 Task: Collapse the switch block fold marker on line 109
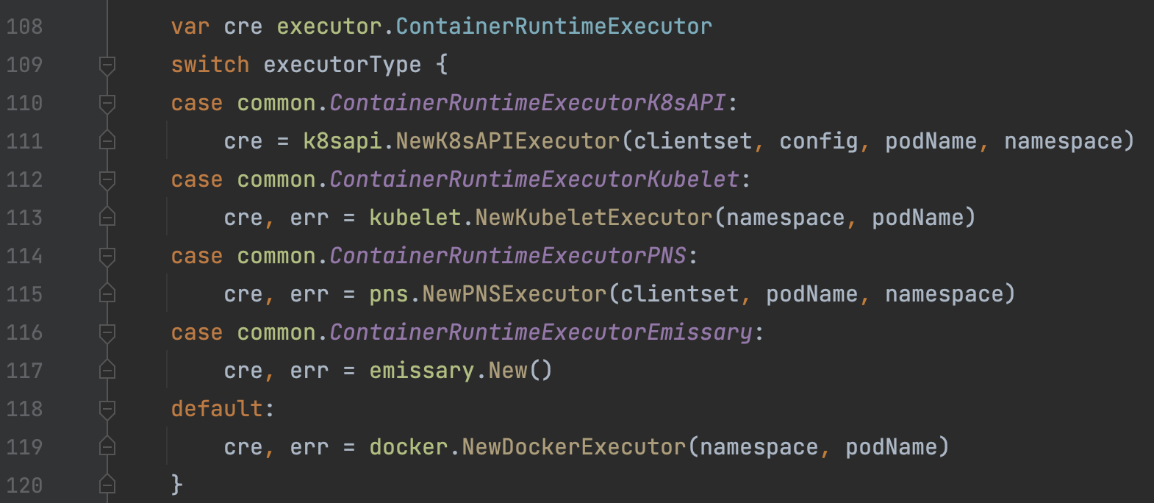click(x=107, y=65)
